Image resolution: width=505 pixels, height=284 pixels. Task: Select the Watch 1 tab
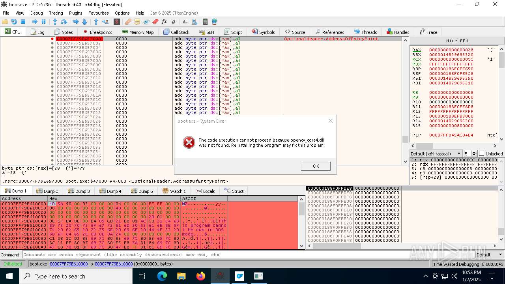[x=174, y=191]
